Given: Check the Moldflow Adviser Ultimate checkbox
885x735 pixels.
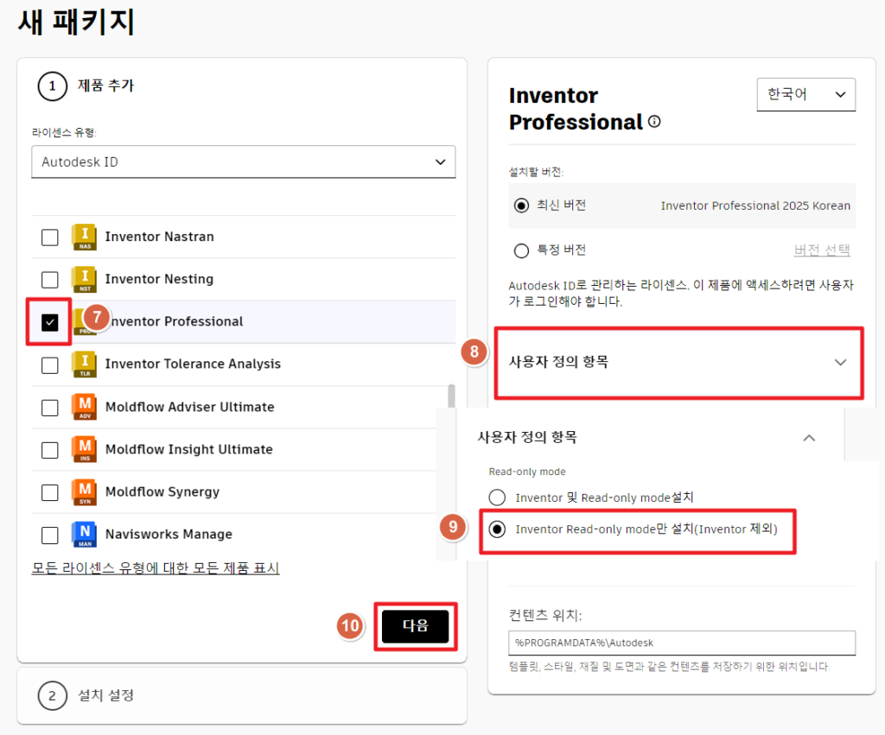Looking at the screenshot, I should pos(49,408).
